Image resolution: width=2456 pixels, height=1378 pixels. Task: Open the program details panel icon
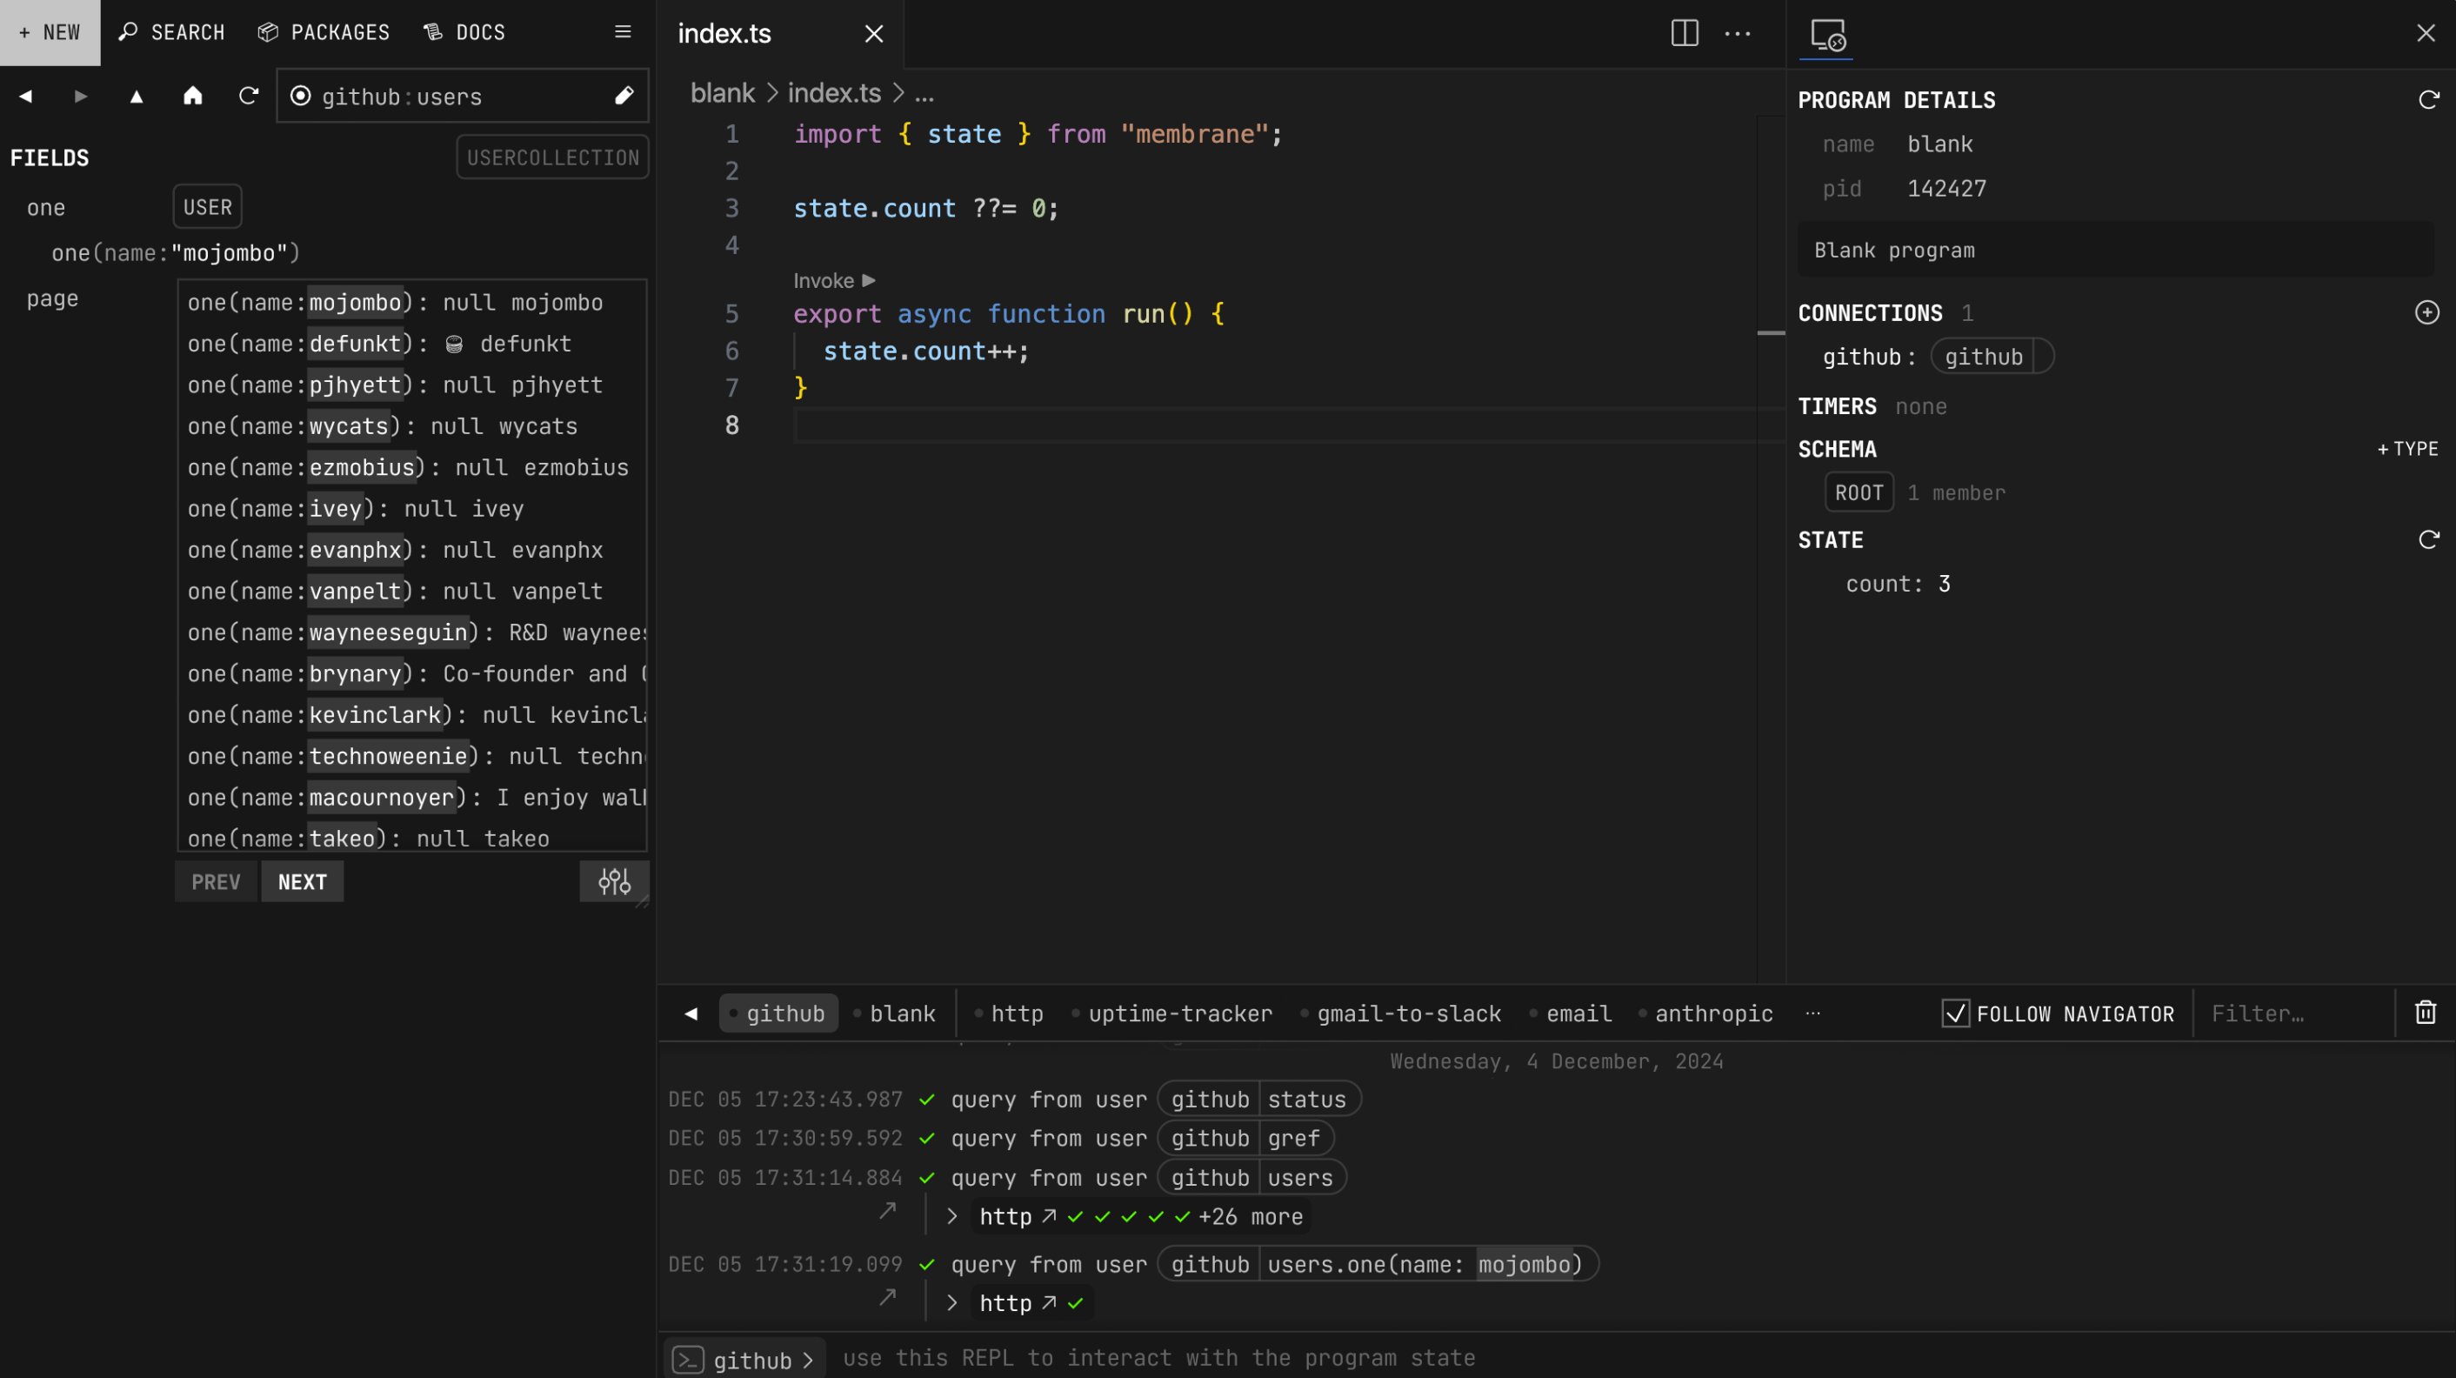pos(1828,36)
